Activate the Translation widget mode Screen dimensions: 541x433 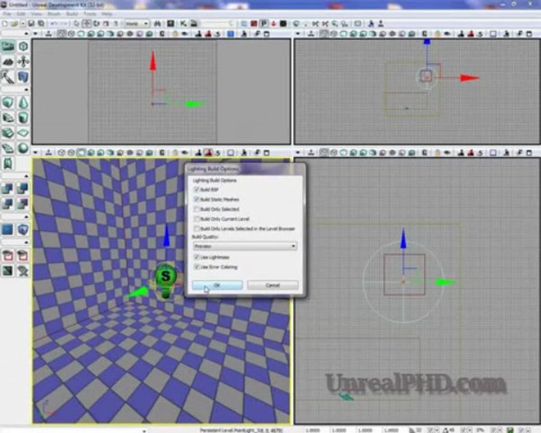87,23
